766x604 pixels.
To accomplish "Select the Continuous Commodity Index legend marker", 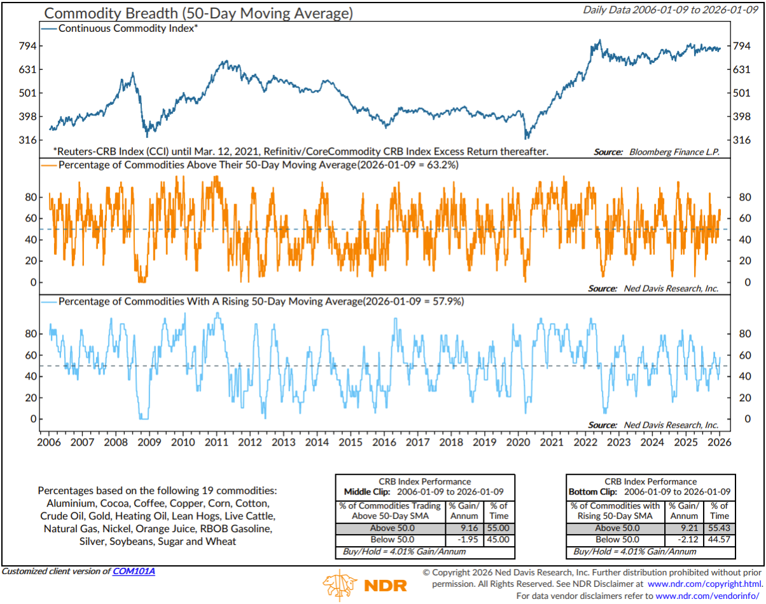I will click(48, 28).
